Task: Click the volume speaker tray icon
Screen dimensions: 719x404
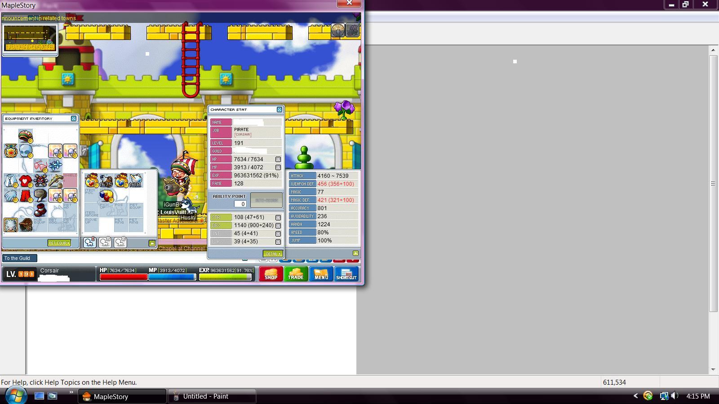Action: pos(675,396)
